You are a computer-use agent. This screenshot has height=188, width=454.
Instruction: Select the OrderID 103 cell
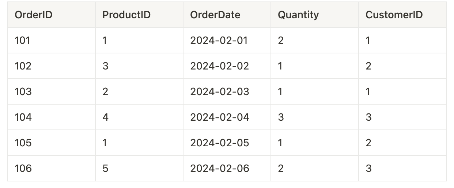52,91
